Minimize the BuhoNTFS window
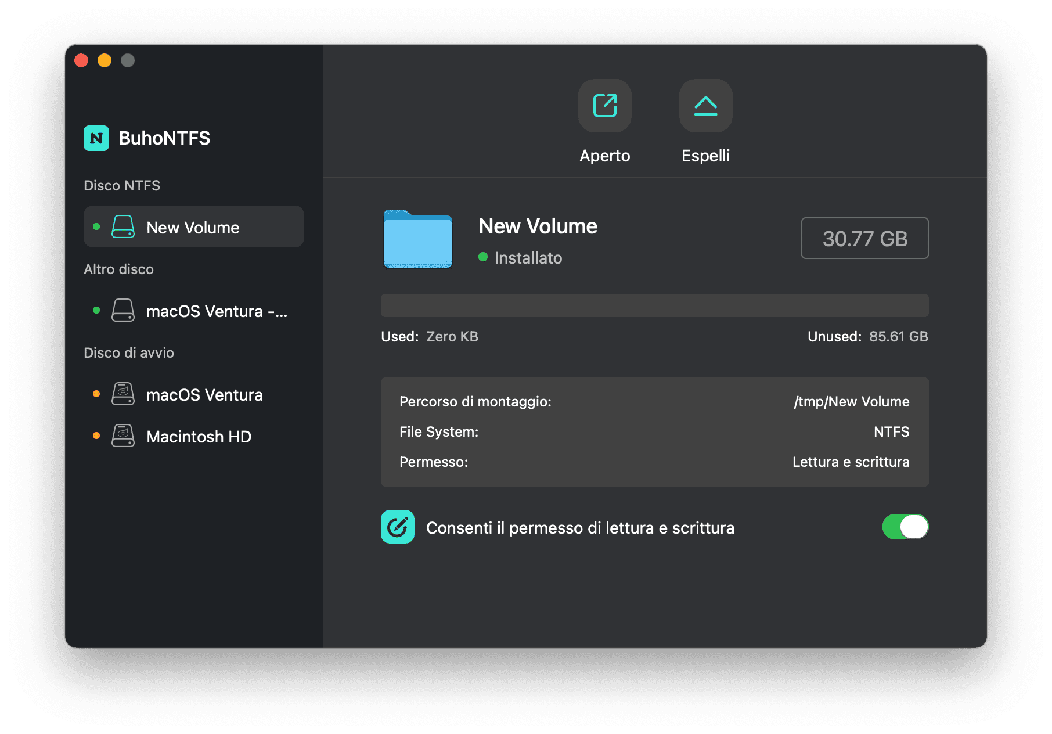This screenshot has width=1052, height=734. pos(105,60)
